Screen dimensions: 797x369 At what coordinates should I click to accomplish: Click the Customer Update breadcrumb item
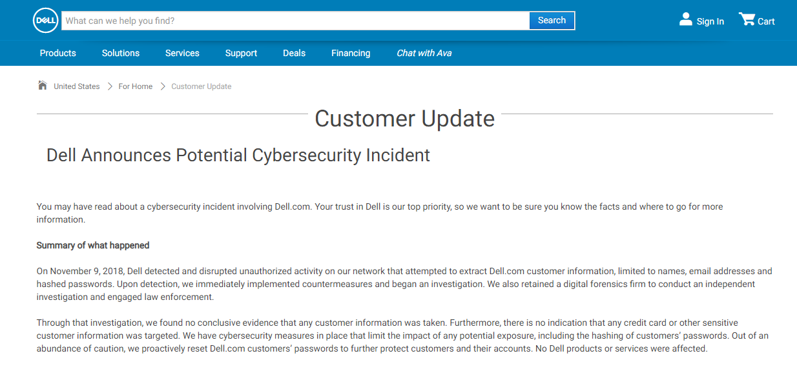click(x=201, y=86)
